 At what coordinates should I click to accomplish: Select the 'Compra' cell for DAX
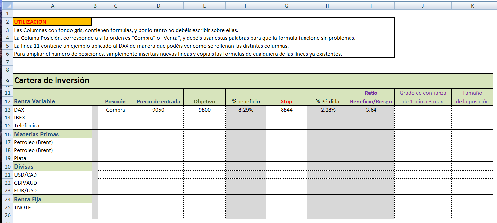click(x=116, y=110)
